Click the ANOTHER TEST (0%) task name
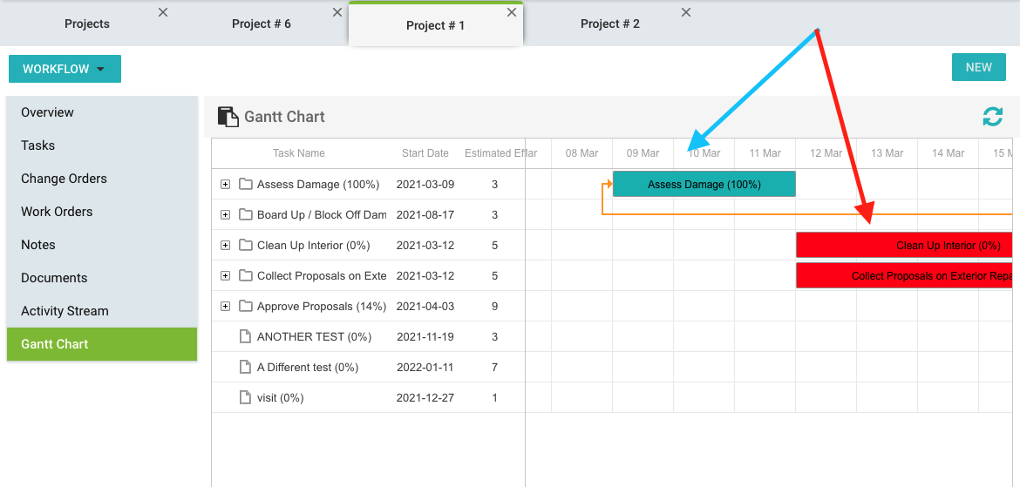 (x=314, y=337)
